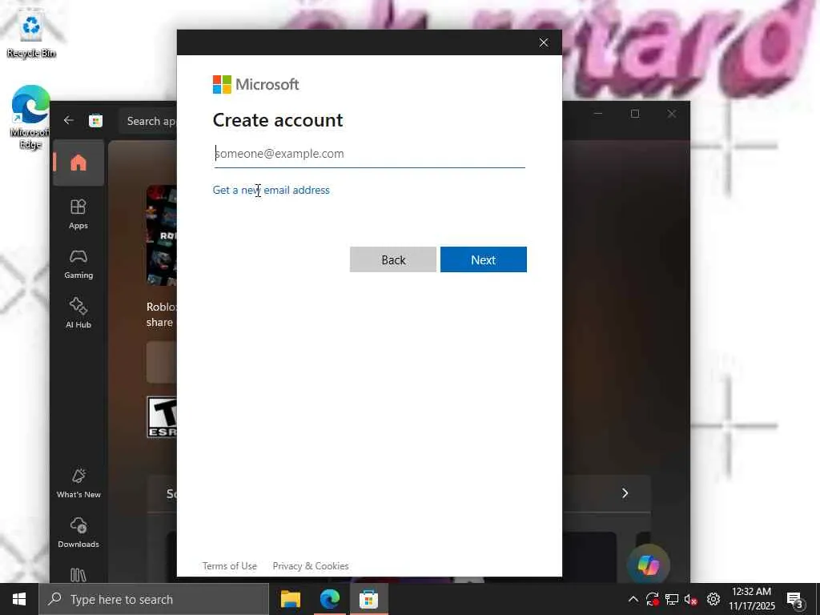Click the sync status tray icon
820x615 pixels.
pyautogui.click(x=652, y=599)
